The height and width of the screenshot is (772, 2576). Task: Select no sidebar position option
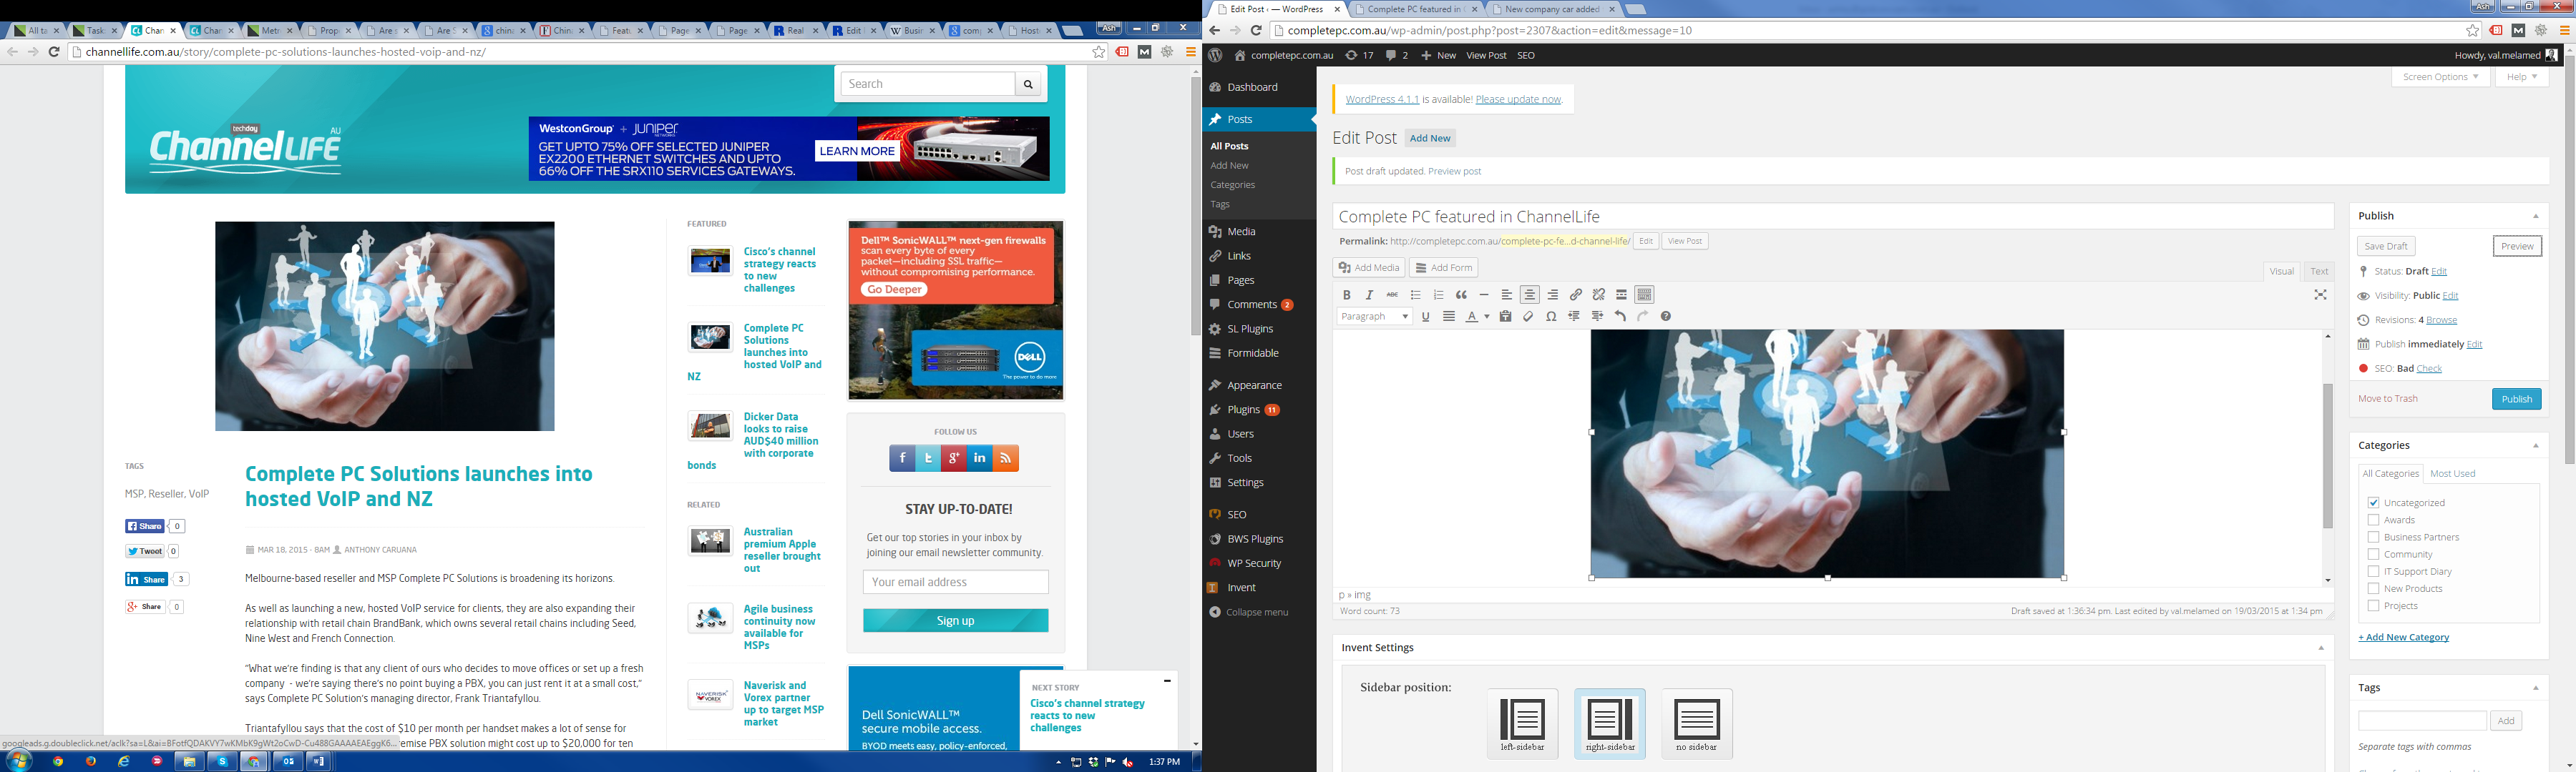[x=1697, y=723]
